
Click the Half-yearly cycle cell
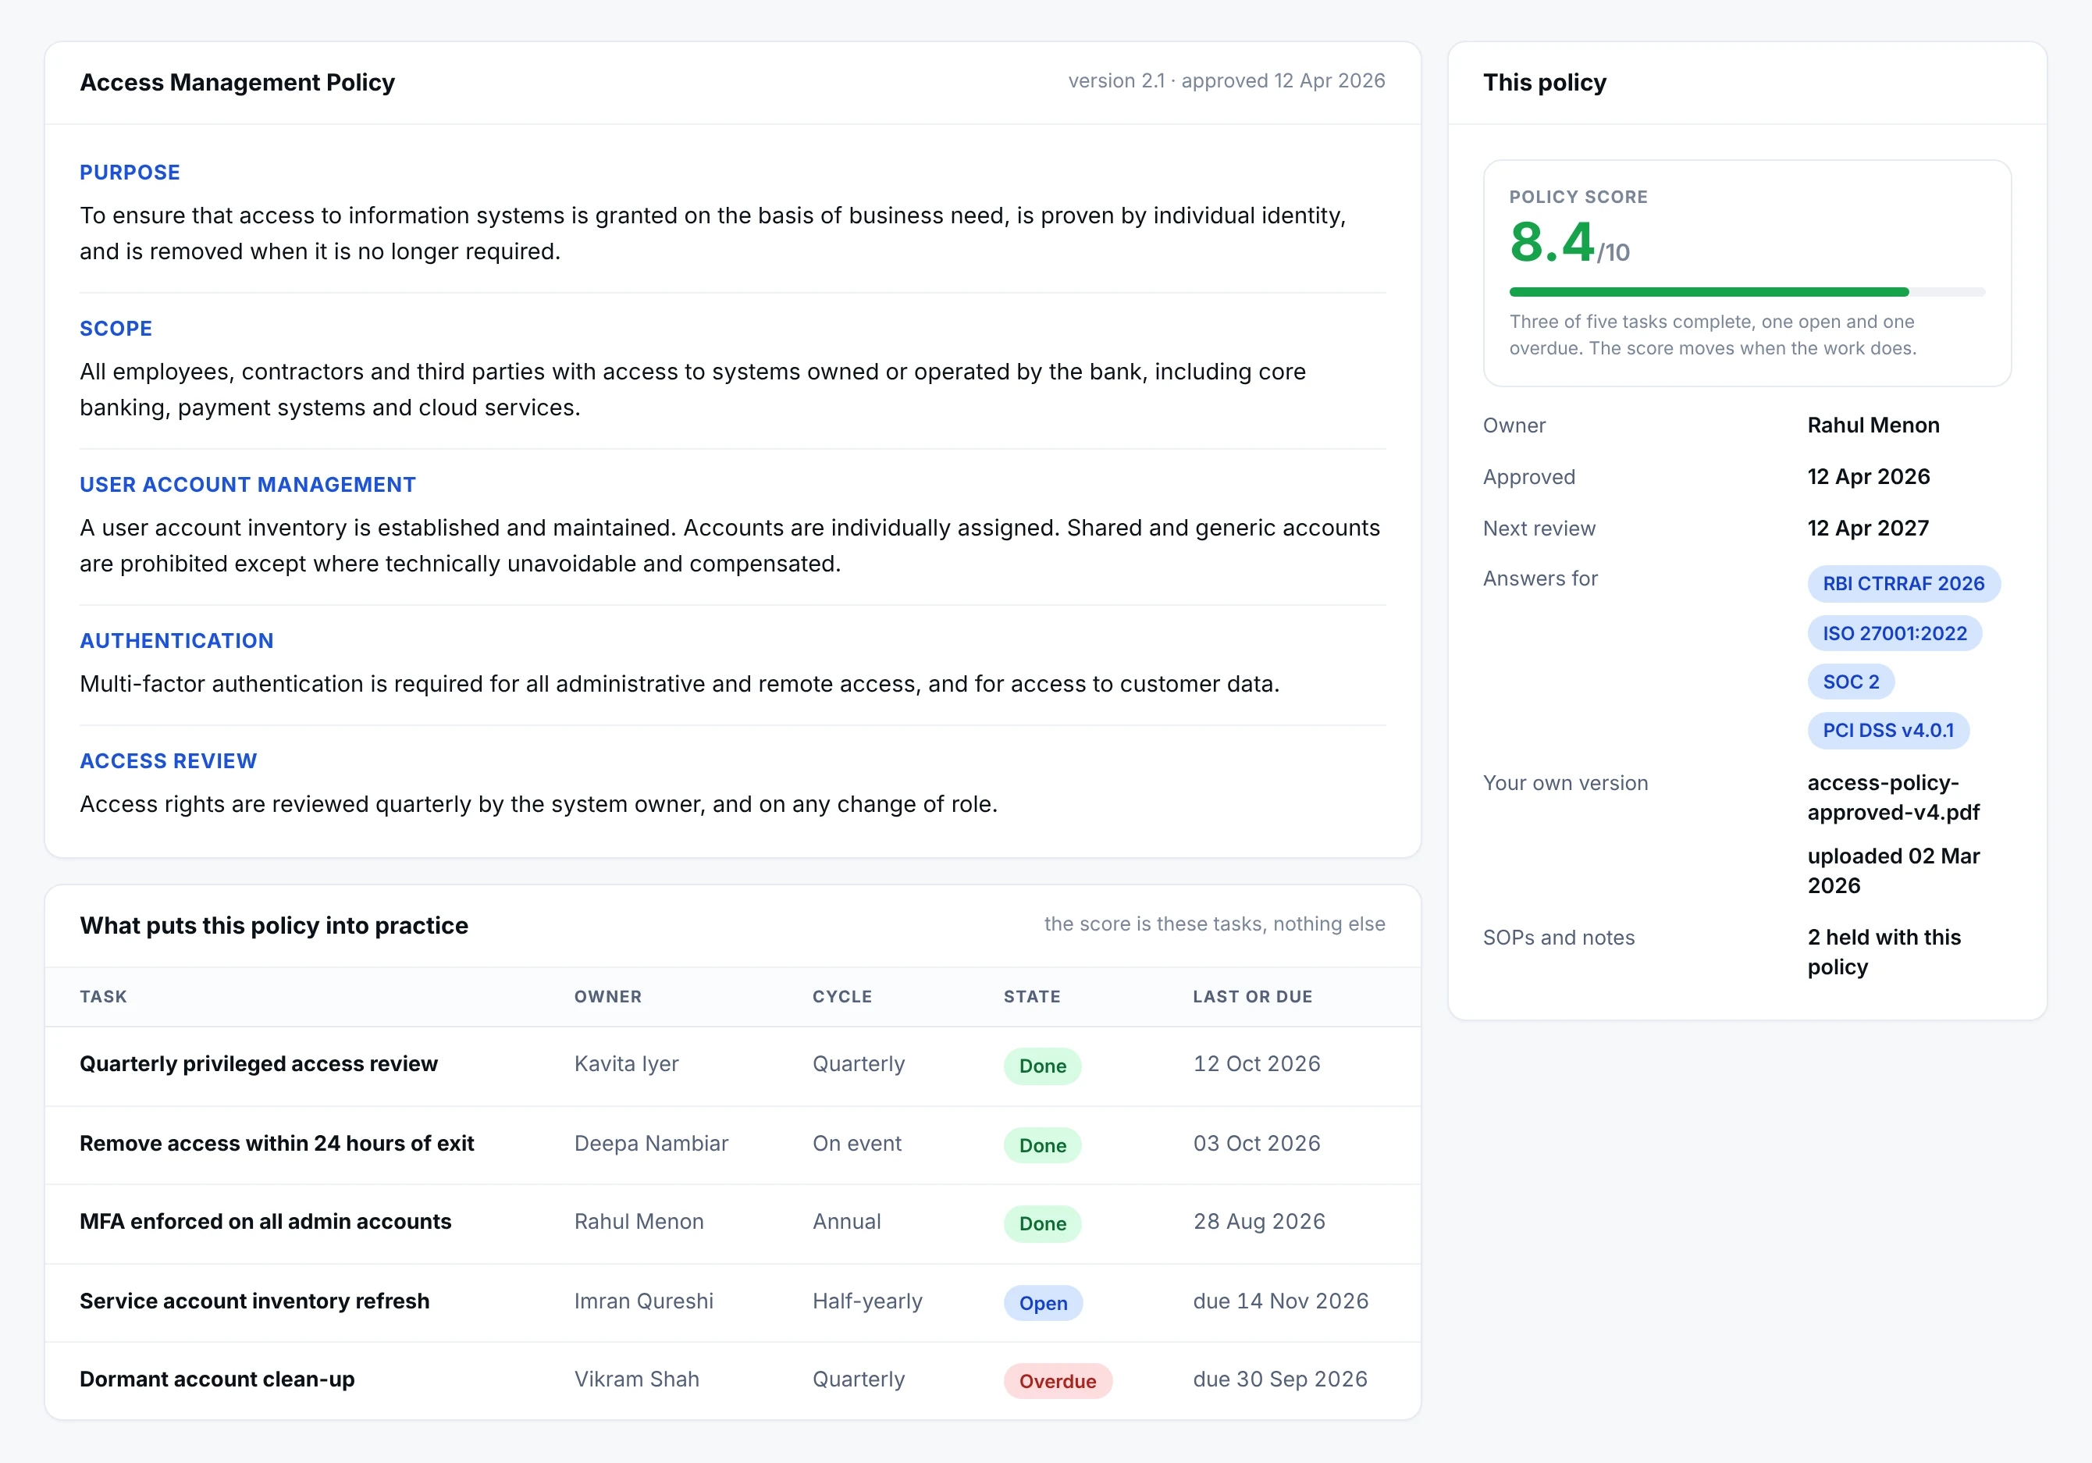coord(866,1301)
